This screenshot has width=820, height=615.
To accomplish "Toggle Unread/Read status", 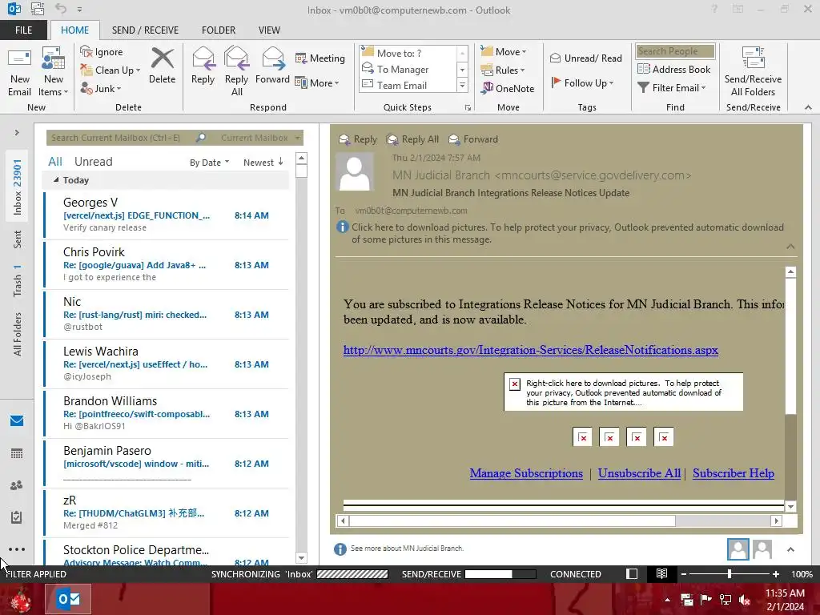I will (x=585, y=58).
